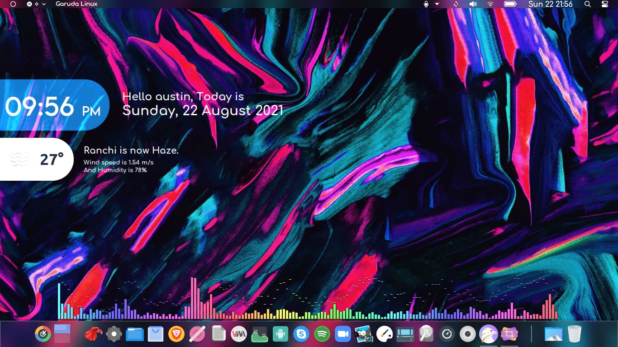
Task: Click the search magnifier in top panel
Action: 588,4
